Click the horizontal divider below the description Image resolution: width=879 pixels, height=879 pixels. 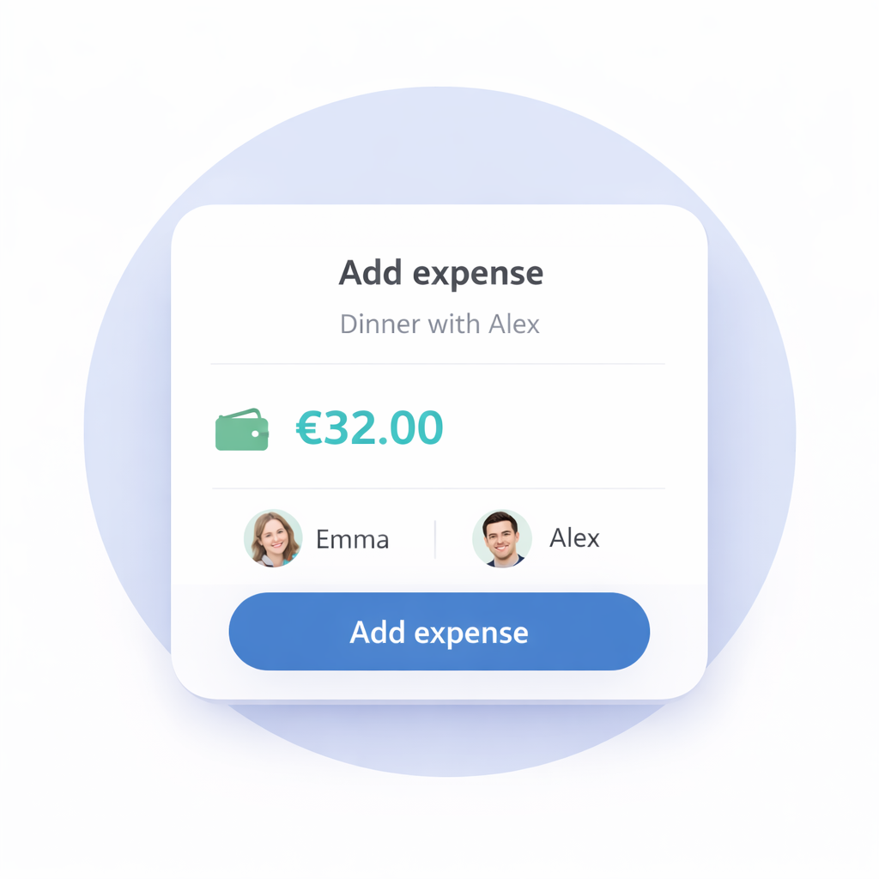point(438,364)
